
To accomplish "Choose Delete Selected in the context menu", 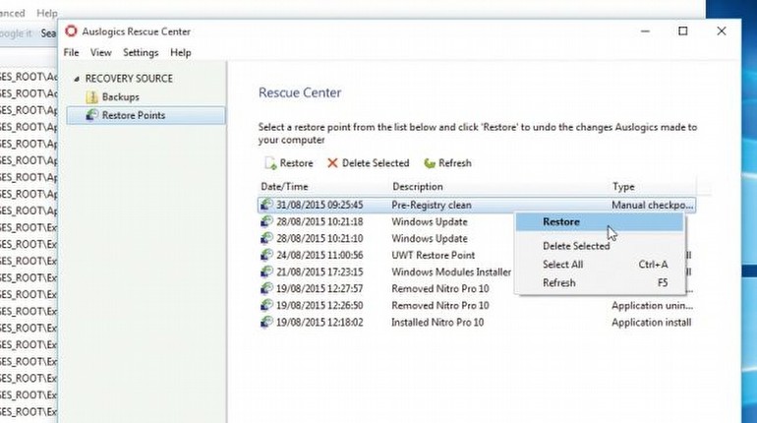I will [x=576, y=246].
